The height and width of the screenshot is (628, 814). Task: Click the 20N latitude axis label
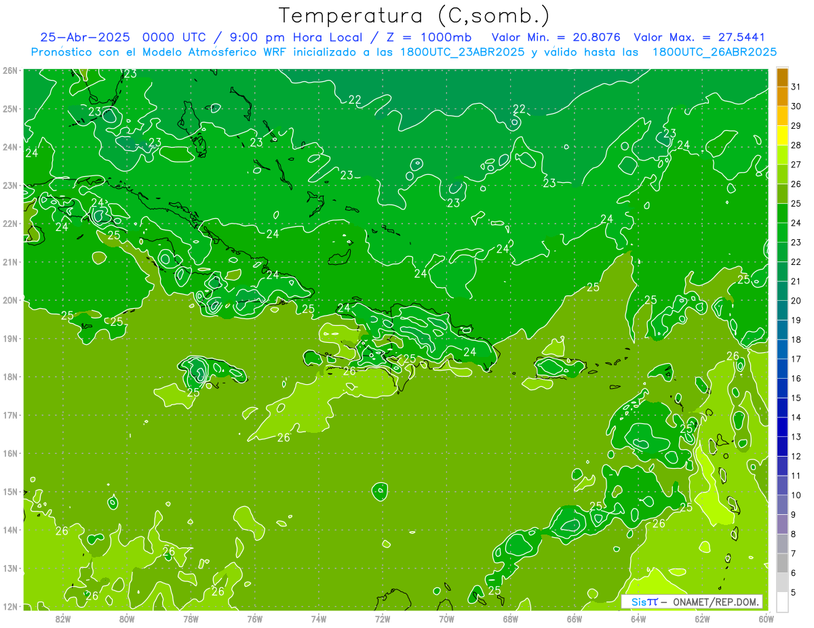click(10, 300)
